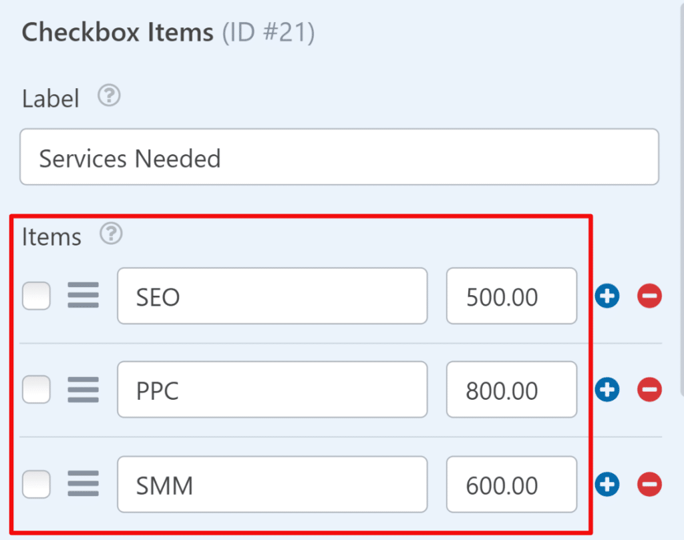Remove the SMM item with minus button
This screenshot has height=540, width=684.
pyautogui.click(x=649, y=485)
